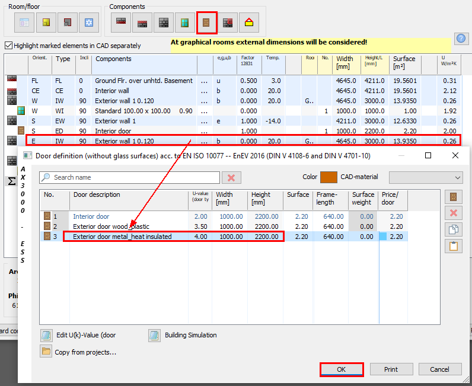Select the dark red floor icon in Room/floor
Screen dimensions: 472x386
(x=68, y=23)
